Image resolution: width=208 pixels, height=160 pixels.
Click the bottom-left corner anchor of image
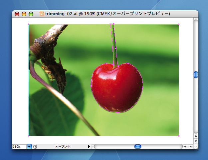pos(29,136)
